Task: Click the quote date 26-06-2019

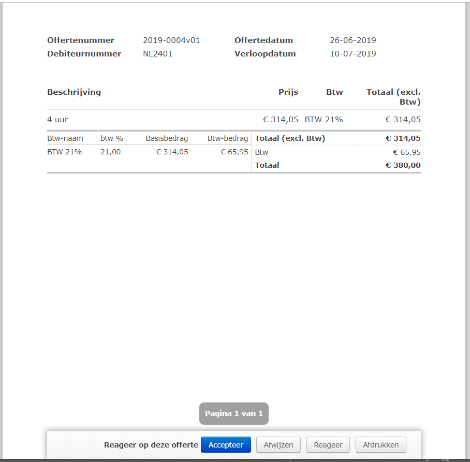Action: pos(352,40)
